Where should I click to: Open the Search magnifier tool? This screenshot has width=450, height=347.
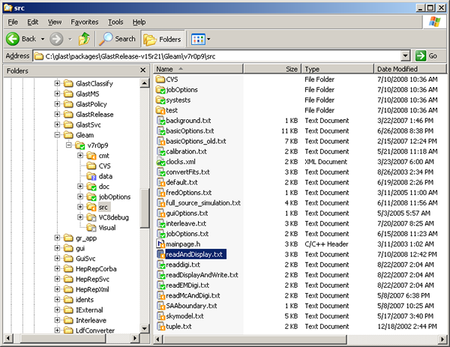[x=106, y=39]
